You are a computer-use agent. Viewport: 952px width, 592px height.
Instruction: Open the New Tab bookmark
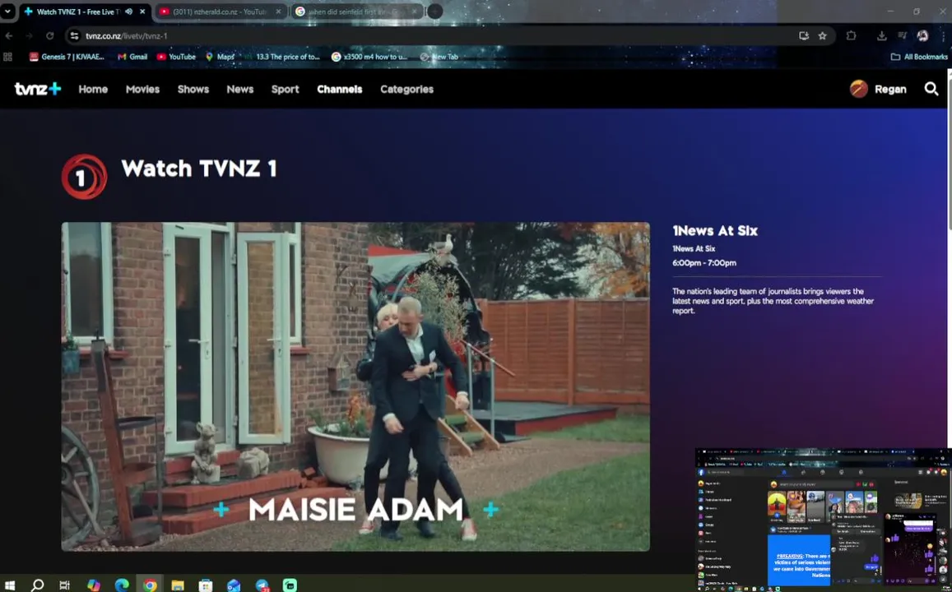(439, 57)
